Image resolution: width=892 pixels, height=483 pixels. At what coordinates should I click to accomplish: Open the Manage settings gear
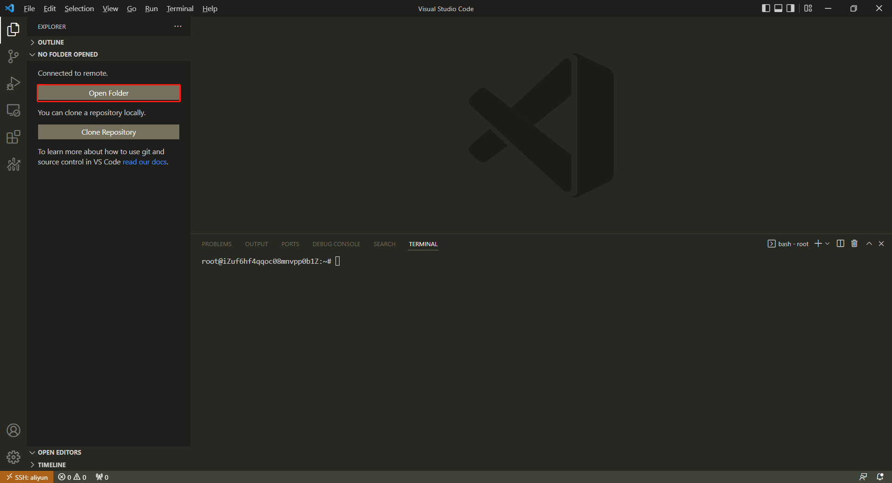(13, 457)
